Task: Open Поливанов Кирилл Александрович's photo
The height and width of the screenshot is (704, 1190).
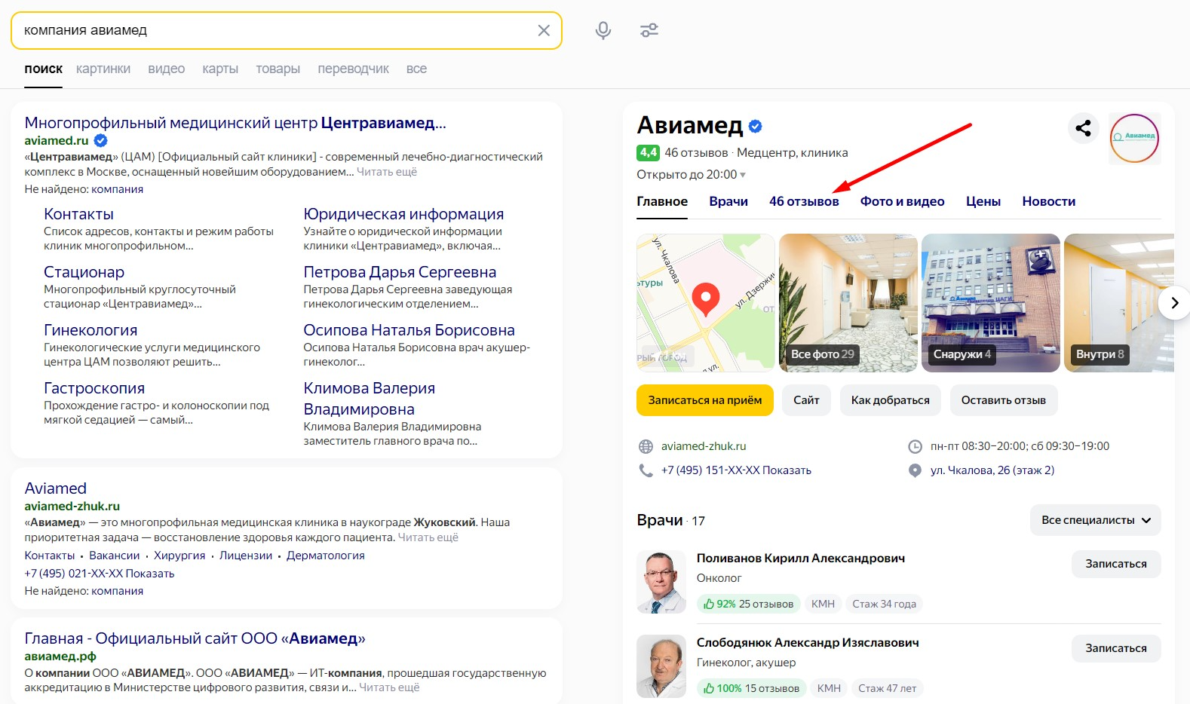Action: pyautogui.click(x=661, y=582)
